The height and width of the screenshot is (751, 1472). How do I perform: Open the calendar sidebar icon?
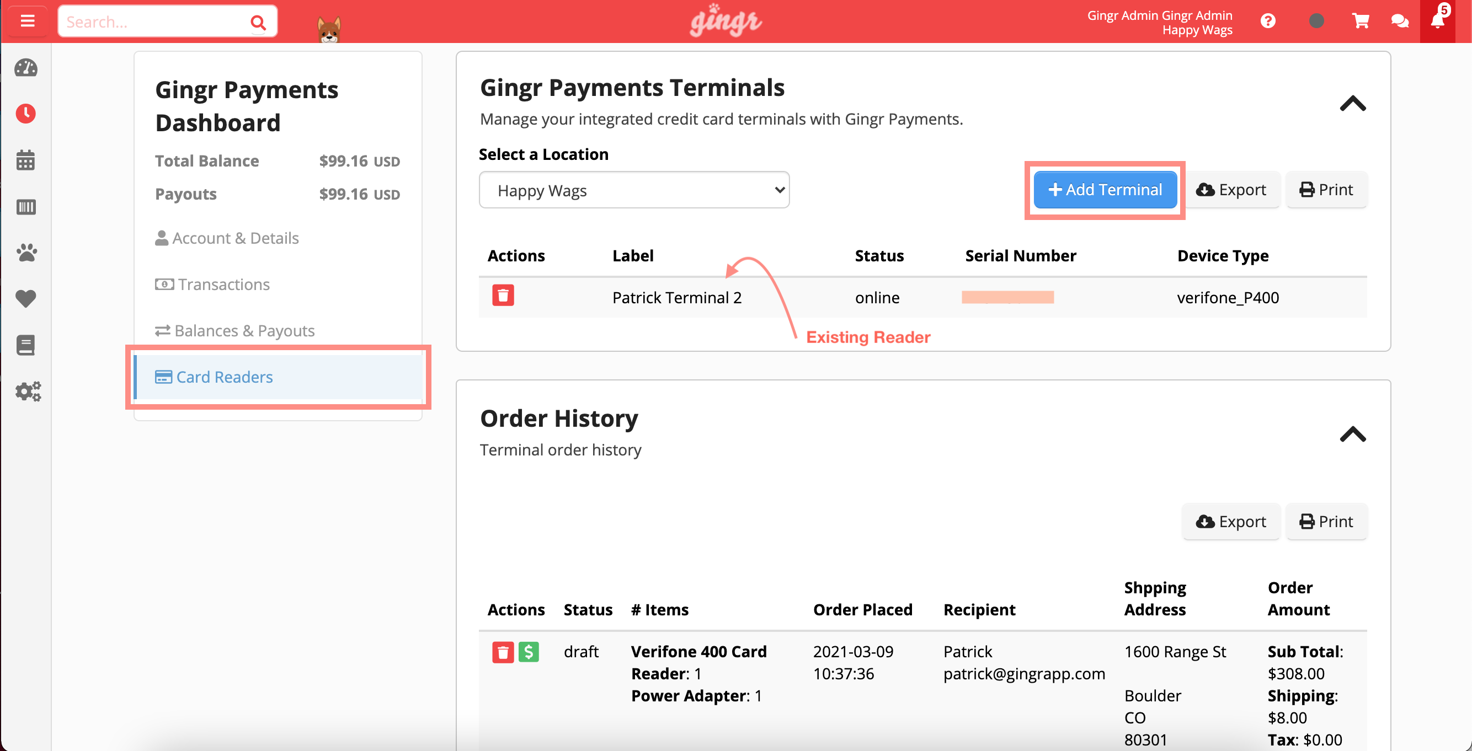coord(26,160)
